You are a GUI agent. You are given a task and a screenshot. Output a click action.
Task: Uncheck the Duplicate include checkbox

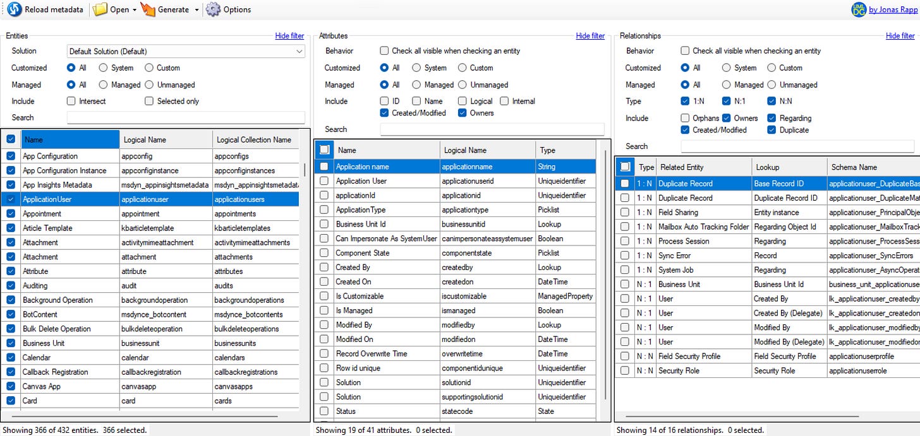coord(772,130)
